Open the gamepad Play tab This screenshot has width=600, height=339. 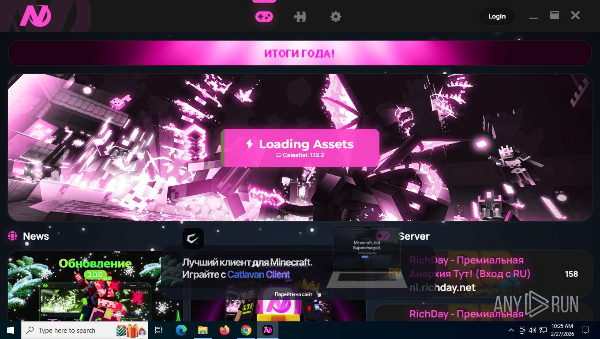264,17
